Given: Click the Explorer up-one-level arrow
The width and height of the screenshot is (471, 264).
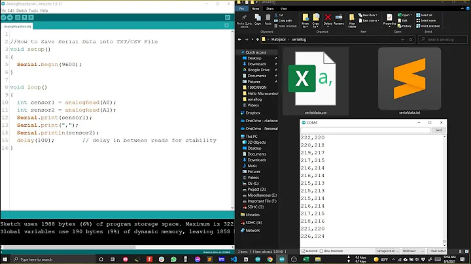Looking at the screenshot, I should click(258, 39).
